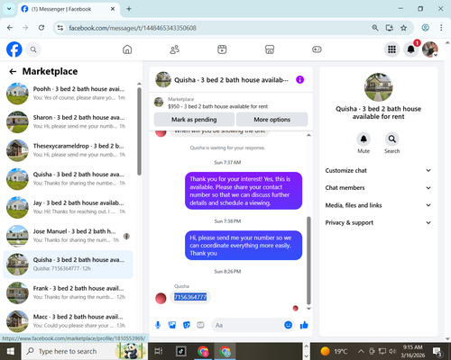Open Macc conversation in chat list
This screenshot has width=451, height=360.
(68, 321)
